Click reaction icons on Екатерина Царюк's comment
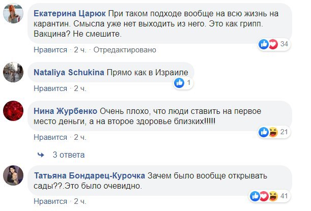This screenshot has width=311, height=211. (268, 44)
